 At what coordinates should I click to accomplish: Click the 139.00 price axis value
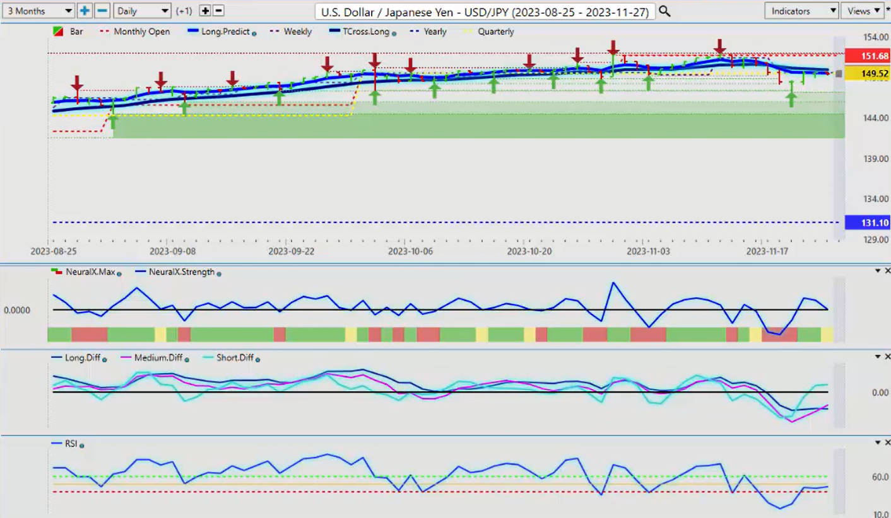pos(877,159)
